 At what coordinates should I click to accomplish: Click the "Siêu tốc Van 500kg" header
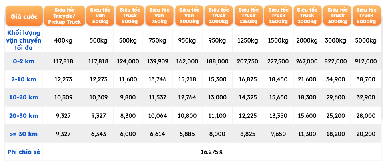(98, 16)
